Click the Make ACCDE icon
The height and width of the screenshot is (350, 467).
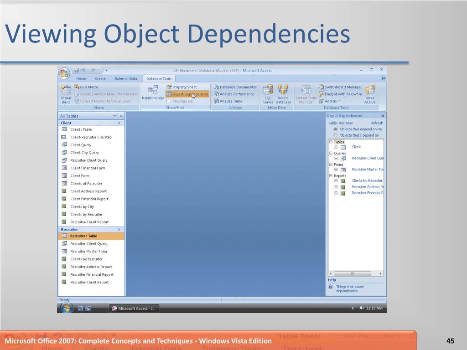click(370, 93)
